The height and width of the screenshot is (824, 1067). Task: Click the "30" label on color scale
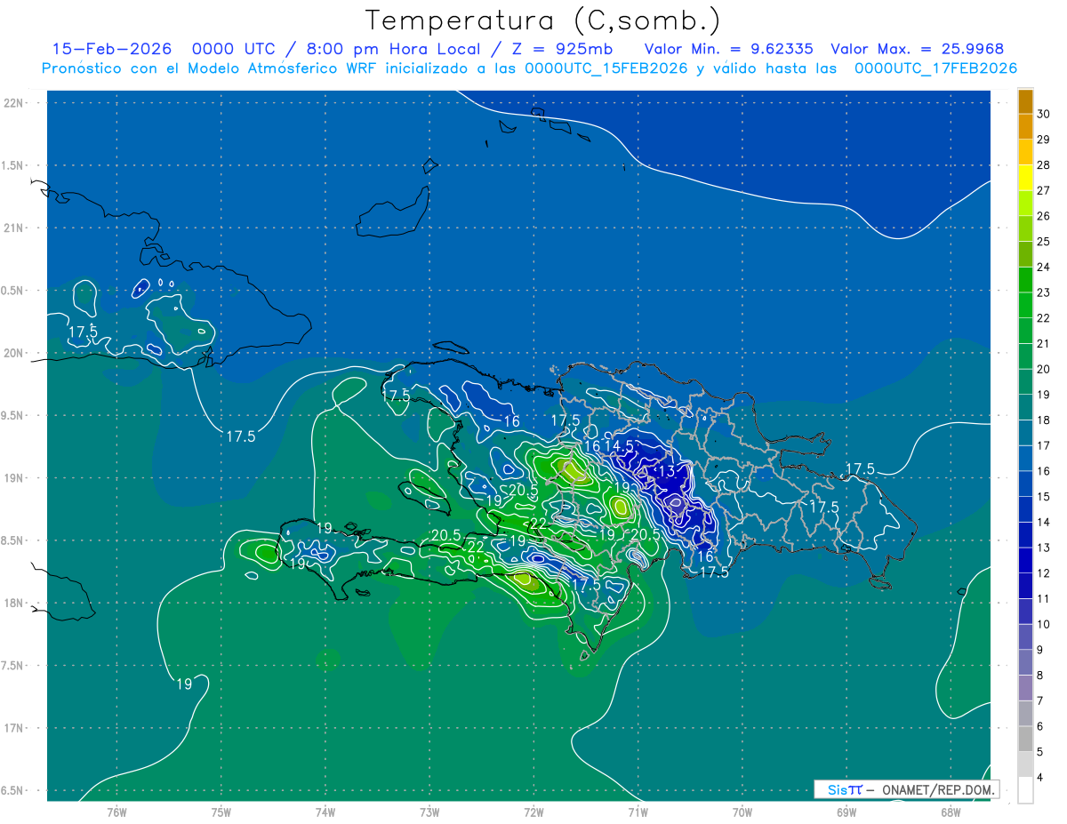pos(1043,114)
